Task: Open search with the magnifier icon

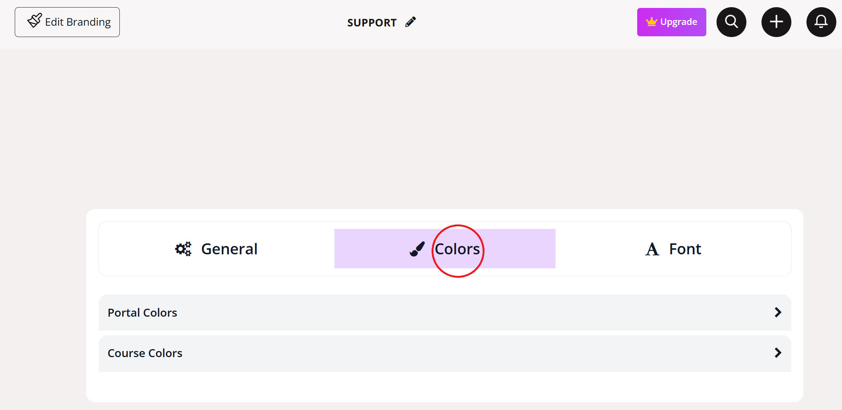Action: (x=731, y=22)
